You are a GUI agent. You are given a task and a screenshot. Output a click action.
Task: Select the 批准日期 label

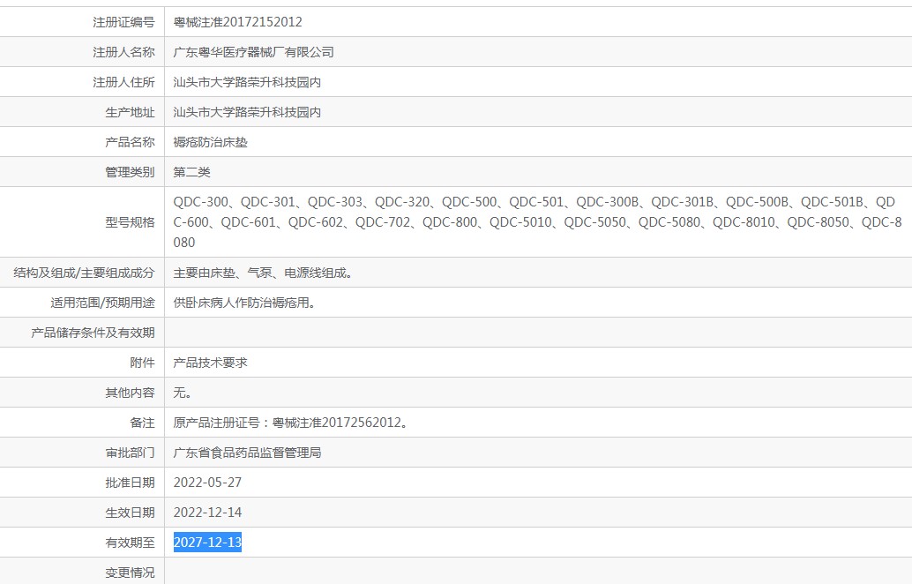pos(131,483)
